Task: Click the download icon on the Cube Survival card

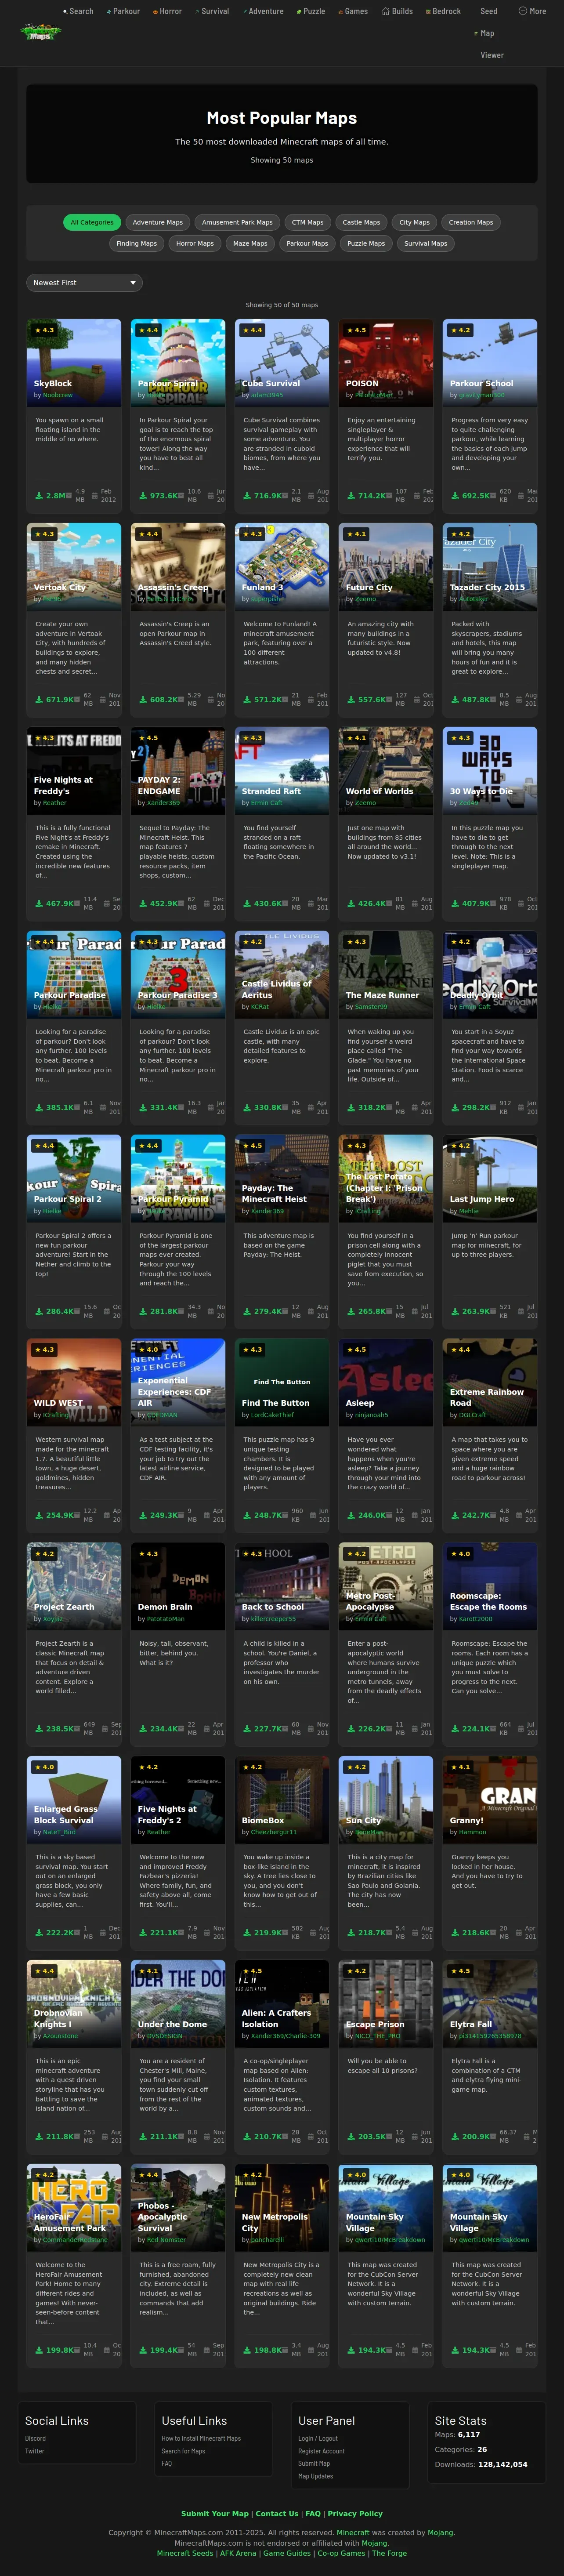Action: coord(247,496)
